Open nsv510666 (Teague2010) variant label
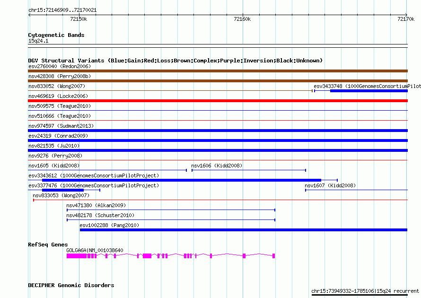The height and width of the screenshot is (298, 421). point(60,116)
